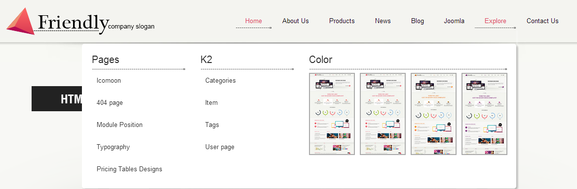Open the Icomoon page link
This screenshot has height=189, width=577.
point(109,80)
